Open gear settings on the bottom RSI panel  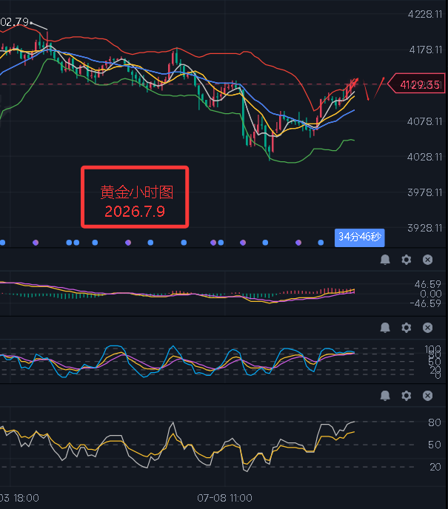pos(406,395)
